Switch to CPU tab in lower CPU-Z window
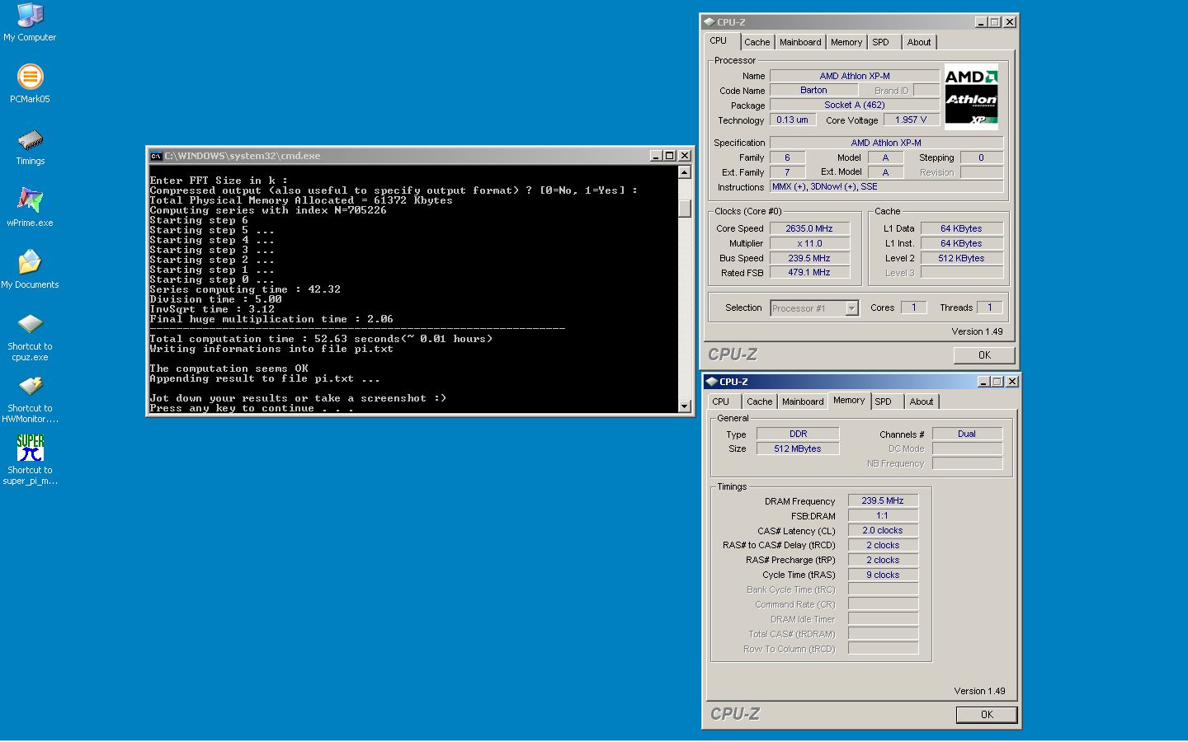The width and height of the screenshot is (1188, 742). pos(721,402)
